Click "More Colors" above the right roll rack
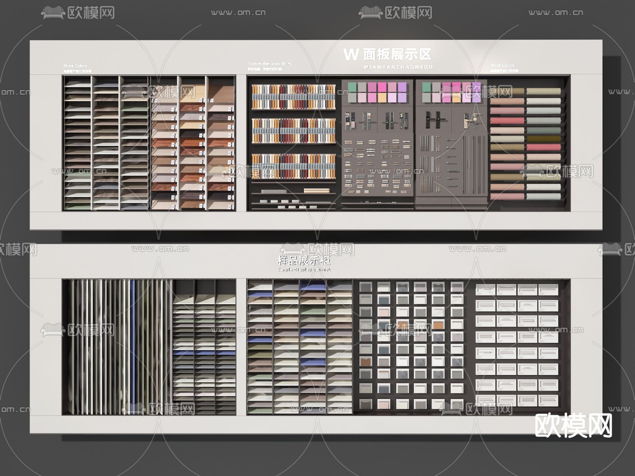Image resolution: width=635 pixels, height=476 pixels. (x=502, y=65)
